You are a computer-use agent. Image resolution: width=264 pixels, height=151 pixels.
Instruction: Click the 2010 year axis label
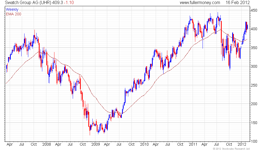click(144, 145)
